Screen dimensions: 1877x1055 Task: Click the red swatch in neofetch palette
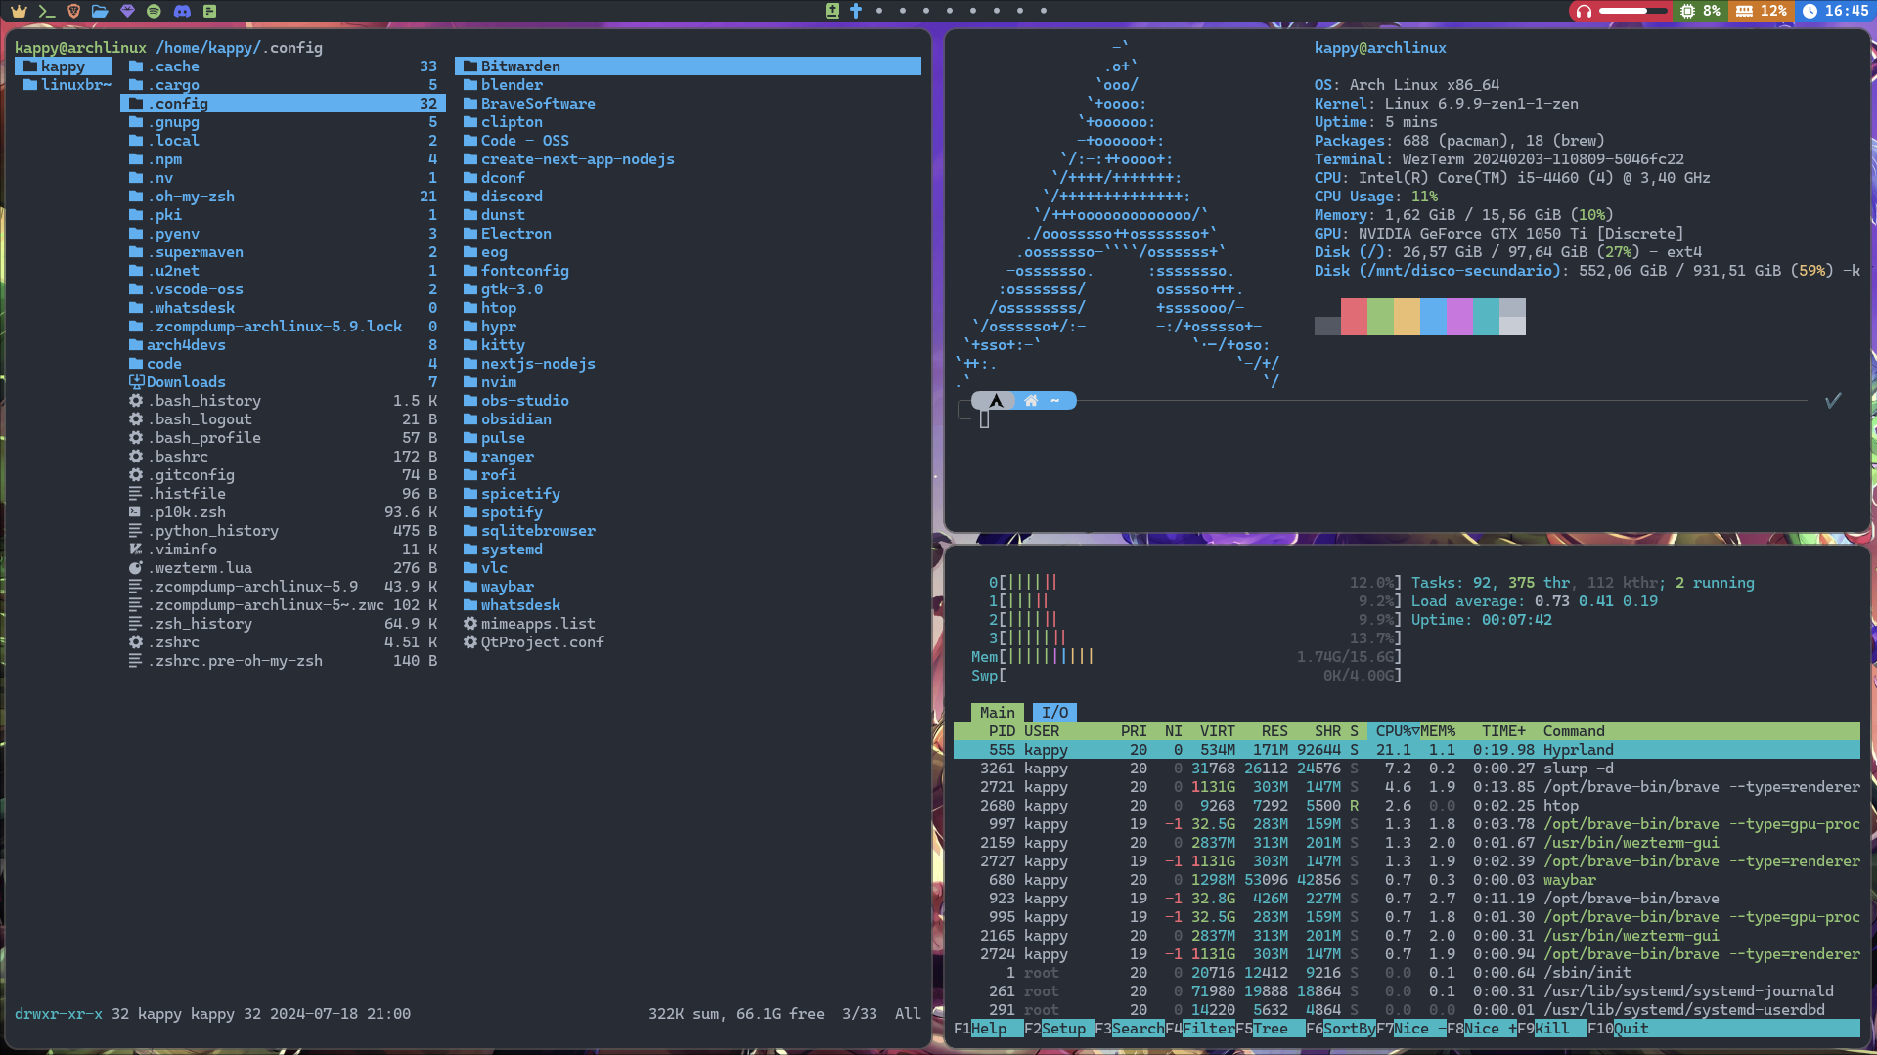pos(1354,317)
